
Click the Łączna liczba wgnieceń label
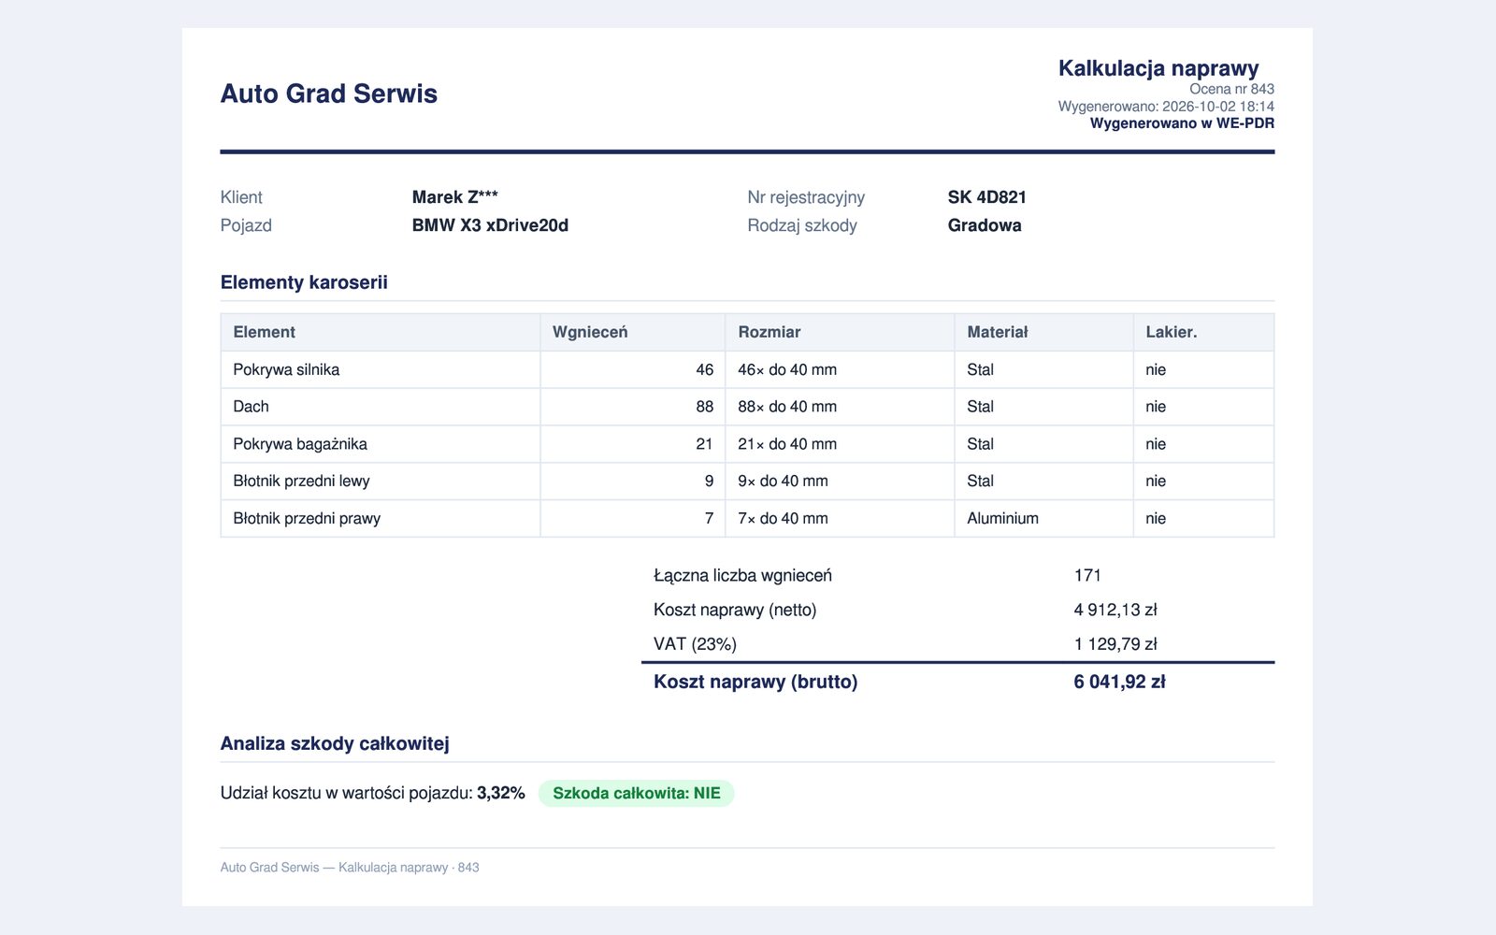[x=742, y=576]
